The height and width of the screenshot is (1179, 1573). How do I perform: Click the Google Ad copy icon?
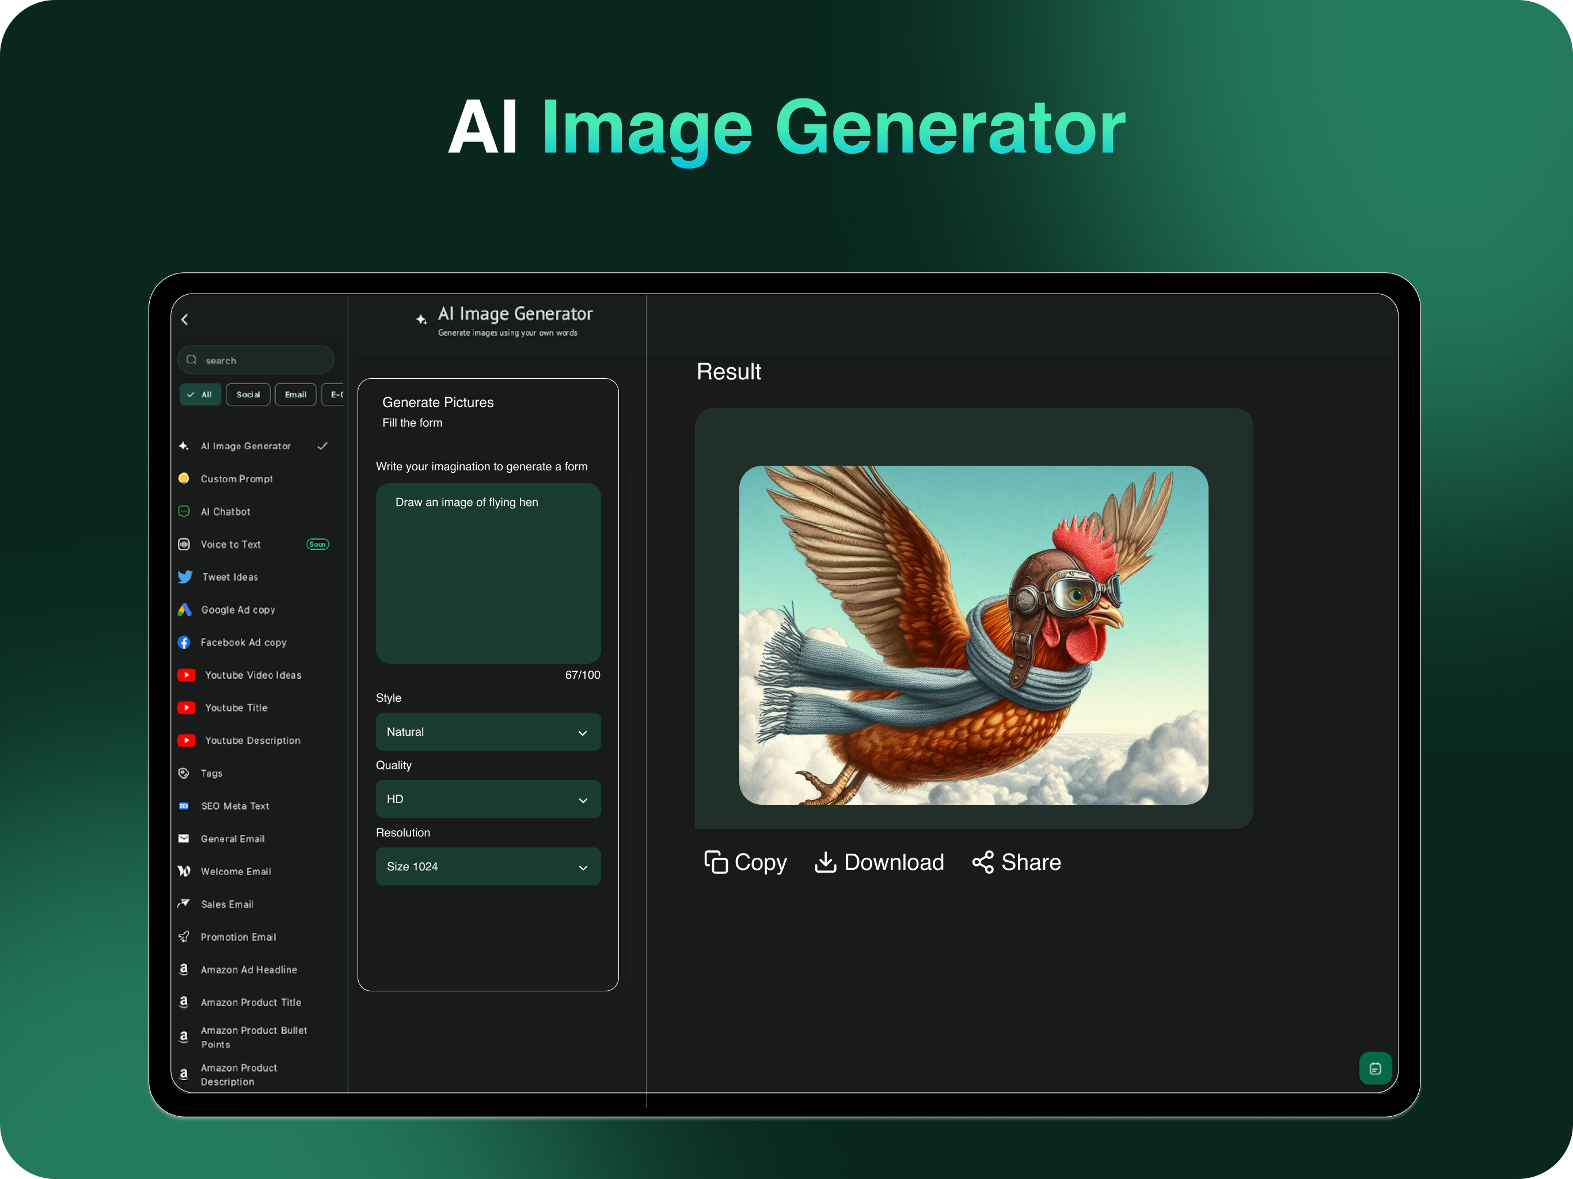tap(184, 610)
